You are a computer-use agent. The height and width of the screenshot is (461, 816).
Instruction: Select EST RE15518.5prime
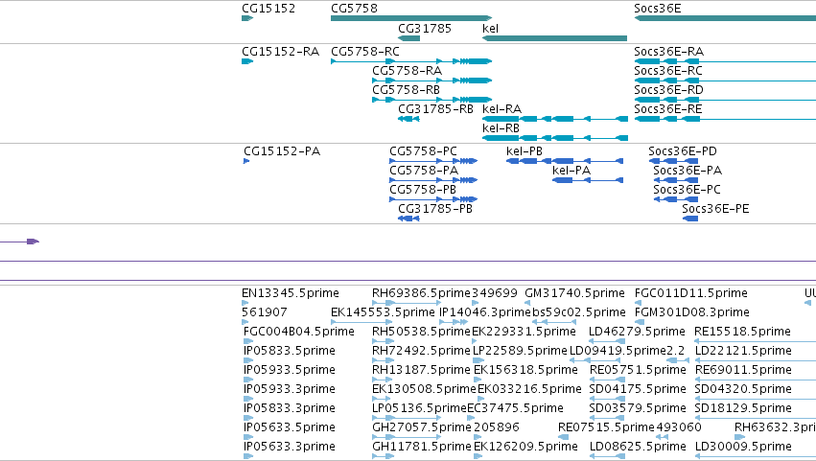click(742, 332)
